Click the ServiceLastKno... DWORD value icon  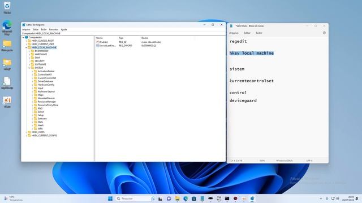pos(97,46)
